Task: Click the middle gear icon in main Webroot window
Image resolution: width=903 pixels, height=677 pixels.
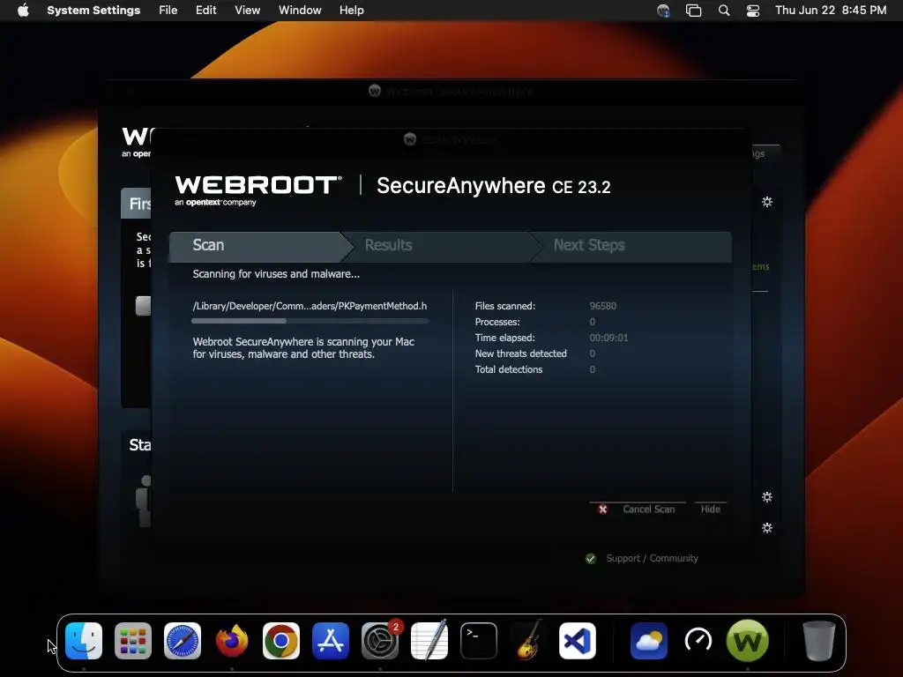Action: click(767, 497)
